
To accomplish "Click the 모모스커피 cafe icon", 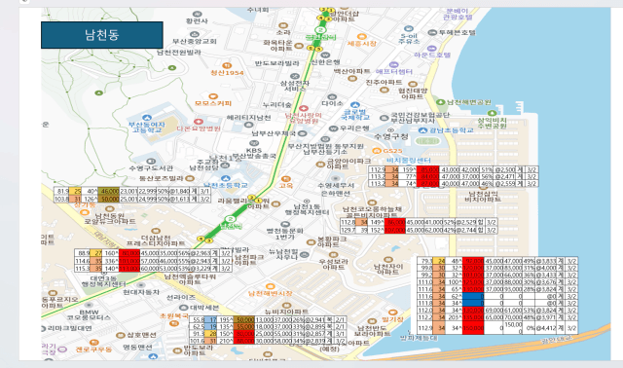I will 213,96.
